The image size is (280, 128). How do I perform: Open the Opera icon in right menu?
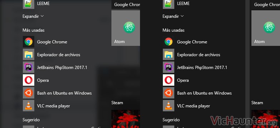pyautogui.click(x=169, y=80)
